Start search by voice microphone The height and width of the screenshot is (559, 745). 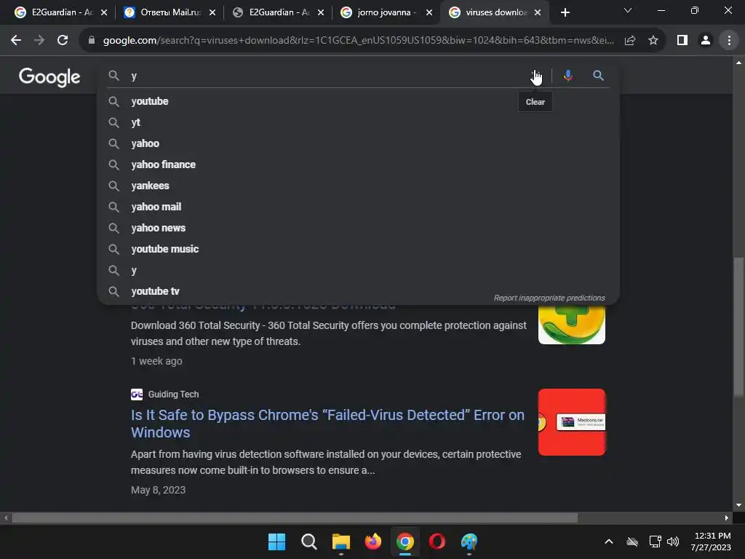click(x=567, y=76)
